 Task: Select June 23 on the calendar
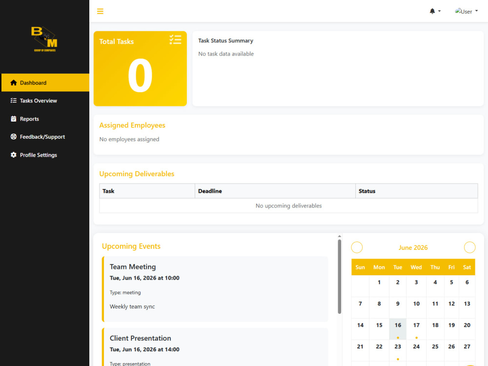pos(398,350)
